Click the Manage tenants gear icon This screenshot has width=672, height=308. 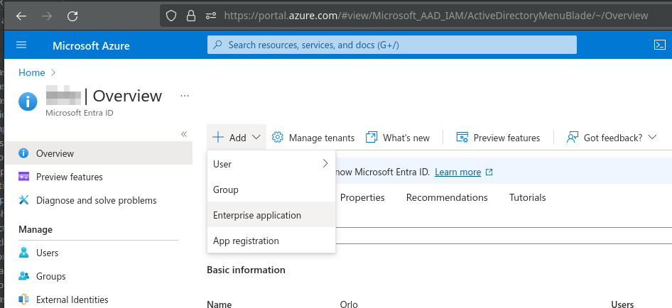[278, 138]
